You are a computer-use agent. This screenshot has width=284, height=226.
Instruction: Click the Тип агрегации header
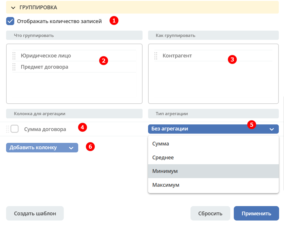pyautogui.click(x=213, y=113)
